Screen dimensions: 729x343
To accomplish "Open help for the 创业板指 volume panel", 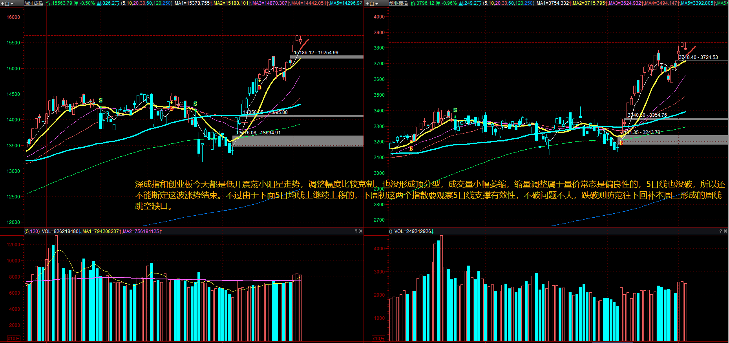I will pyautogui.click(x=720, y=231).
